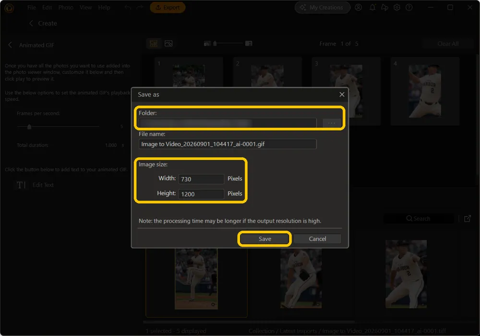This screenshot has height=336, width=480.
Task: Click the Width value field
Action: [201, 179]
